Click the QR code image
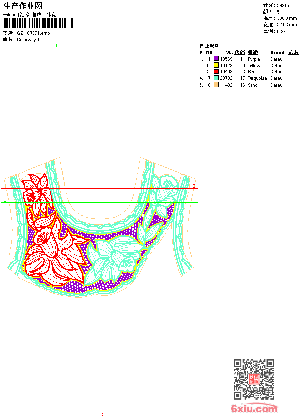The height and width of the screenshot is (418, 301). point(254,379)
